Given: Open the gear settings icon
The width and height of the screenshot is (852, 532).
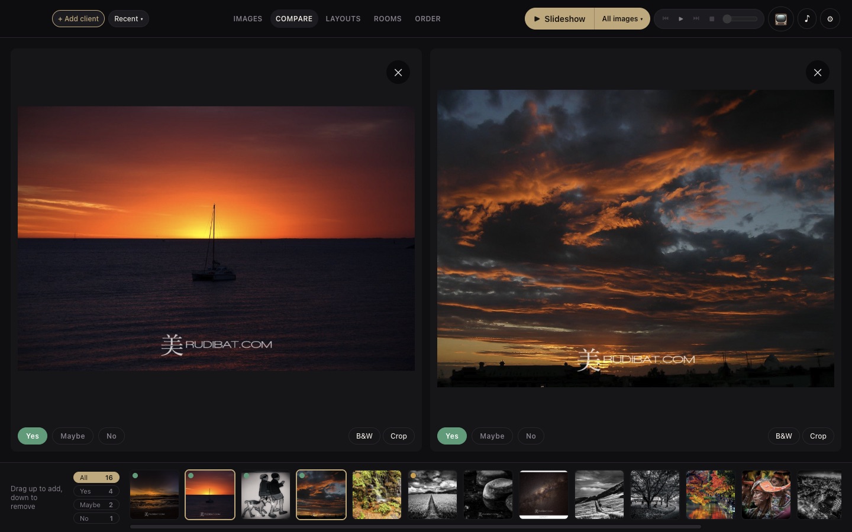Looking at the screenshot, I should [x=830, y=19].
